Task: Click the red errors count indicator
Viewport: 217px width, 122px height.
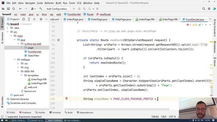Action: click(x=189, y=25)
